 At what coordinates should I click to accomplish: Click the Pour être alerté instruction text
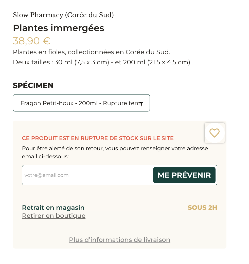(115, 148)
